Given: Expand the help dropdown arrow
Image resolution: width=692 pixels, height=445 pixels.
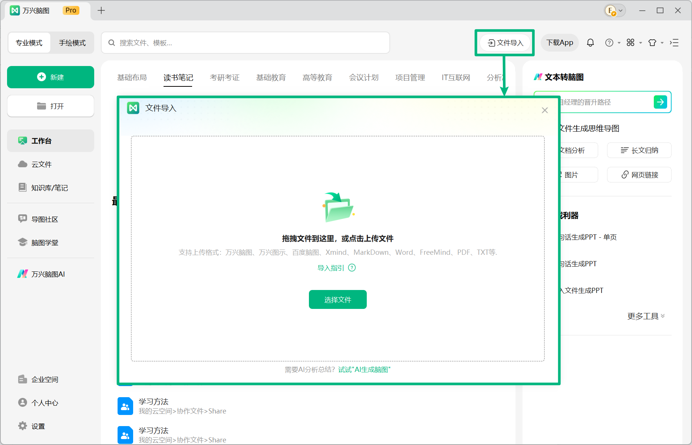Looking at the screenshot, I should point(619,43).
